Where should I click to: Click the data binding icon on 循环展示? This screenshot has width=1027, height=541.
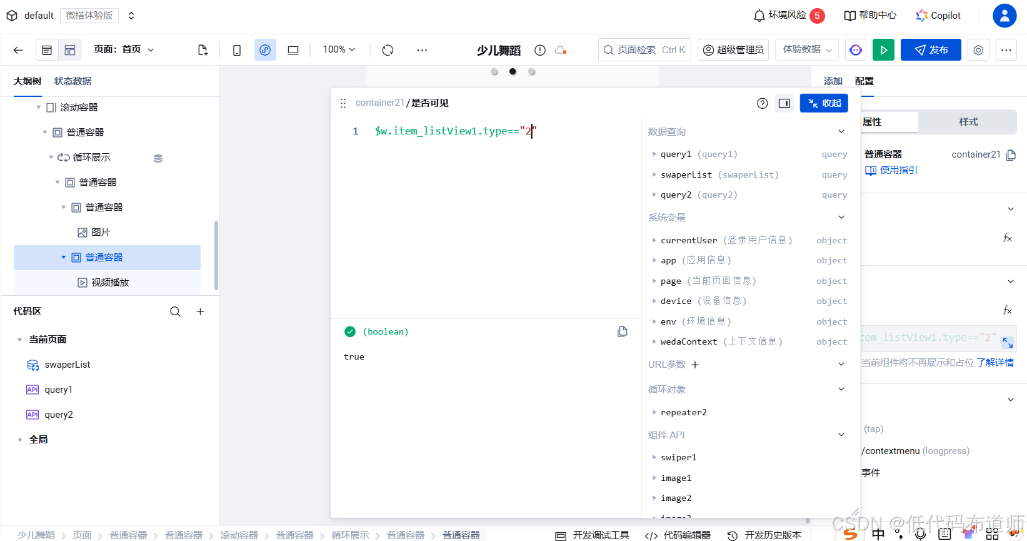(158, 158)
